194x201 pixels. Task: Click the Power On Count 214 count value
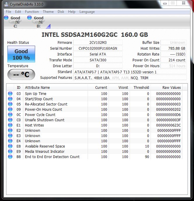point(173,60)
